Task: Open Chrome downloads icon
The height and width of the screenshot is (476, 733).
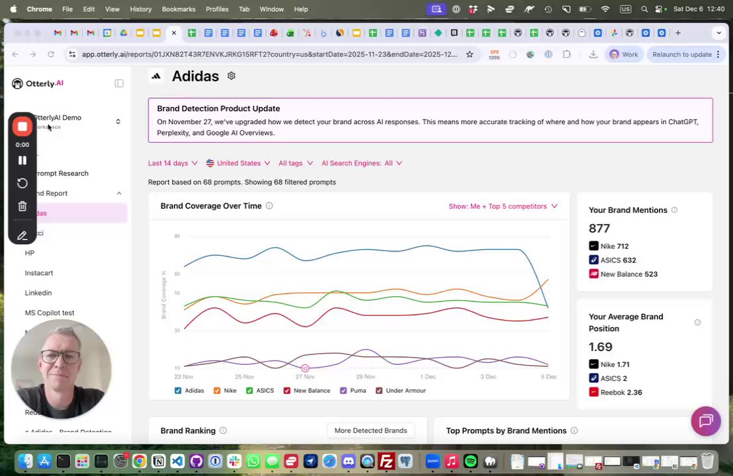Action: (x=593, y=54)
